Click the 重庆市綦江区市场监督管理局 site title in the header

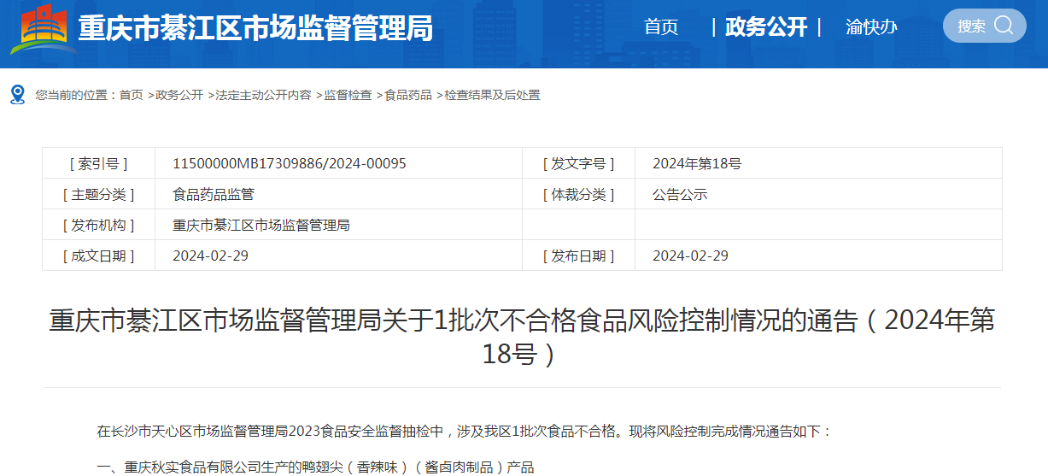255,29
